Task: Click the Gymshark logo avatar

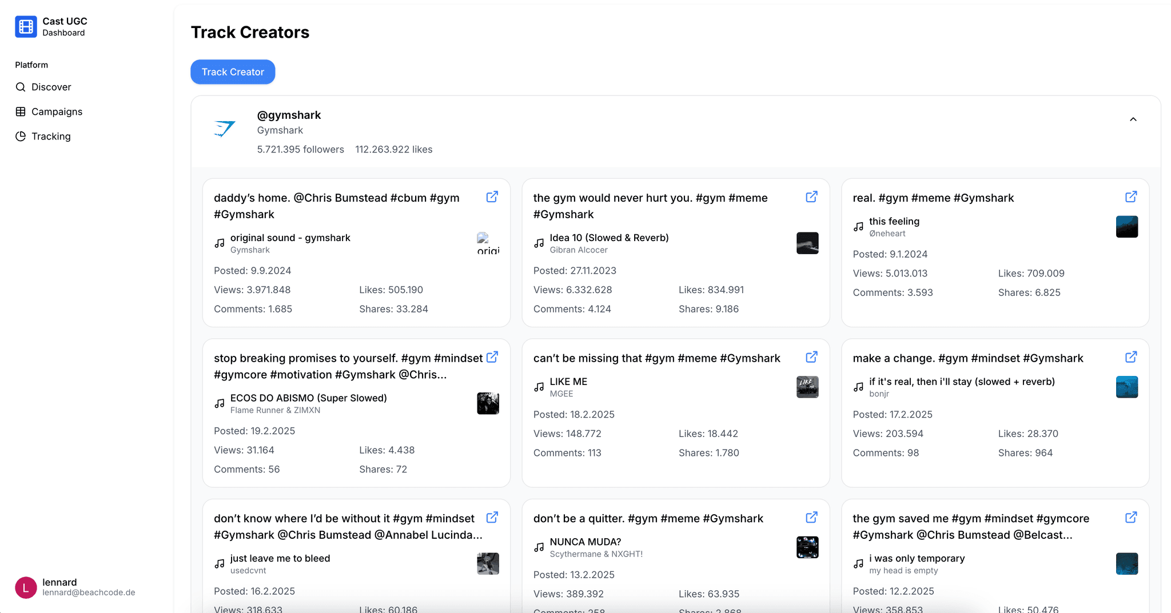Action: click(x=224, y=129)
